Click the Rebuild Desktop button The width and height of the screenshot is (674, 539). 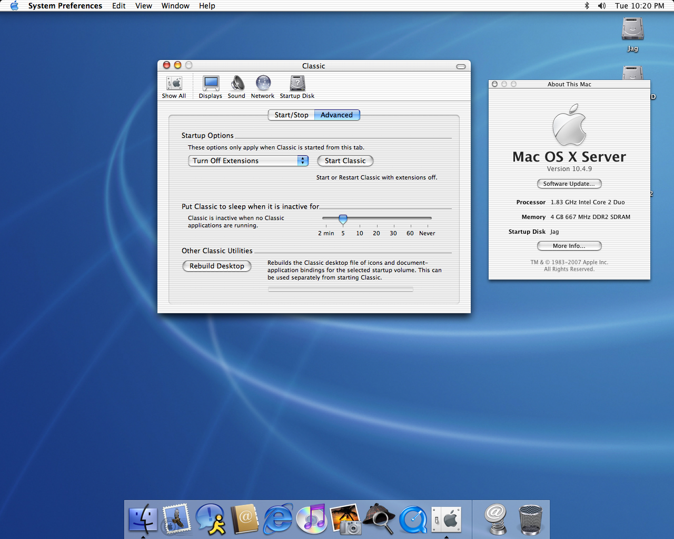pyautogui.click(x=216, y=266)
